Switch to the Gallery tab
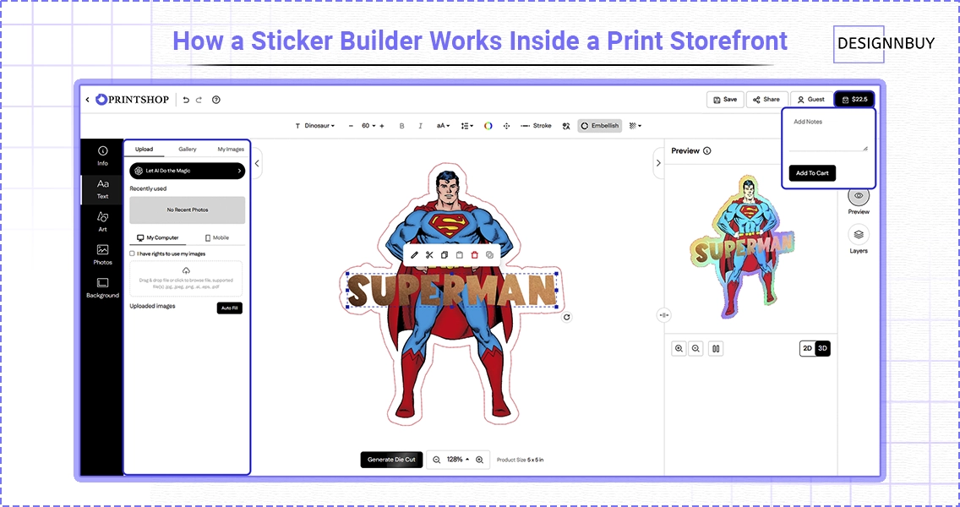The width and height of the screenshot is (960, 507). click(188, 149)
